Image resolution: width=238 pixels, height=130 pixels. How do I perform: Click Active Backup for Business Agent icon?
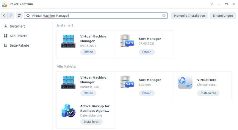[x=68, y=110]
